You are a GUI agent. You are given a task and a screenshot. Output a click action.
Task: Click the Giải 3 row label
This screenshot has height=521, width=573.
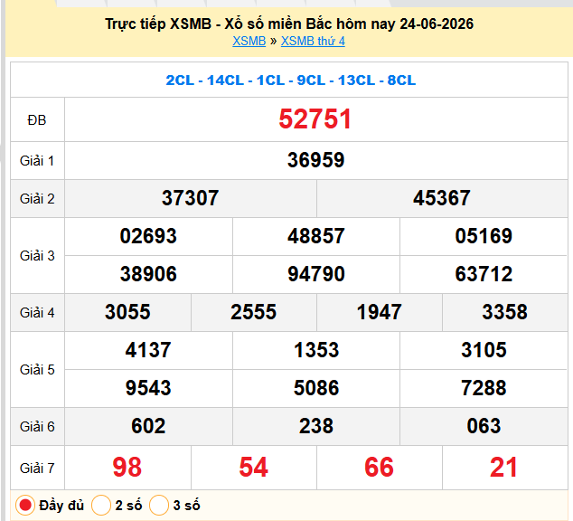click(x=37, y=256)
